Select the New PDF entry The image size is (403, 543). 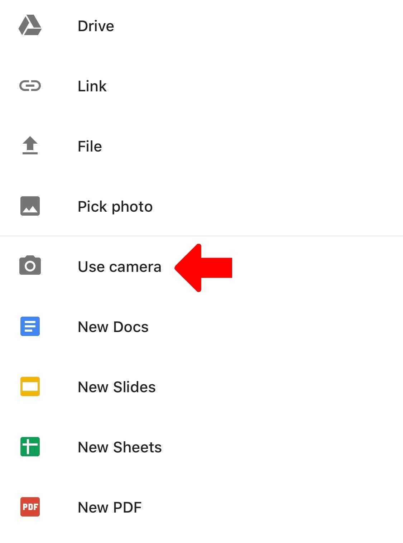pos(201,507)
